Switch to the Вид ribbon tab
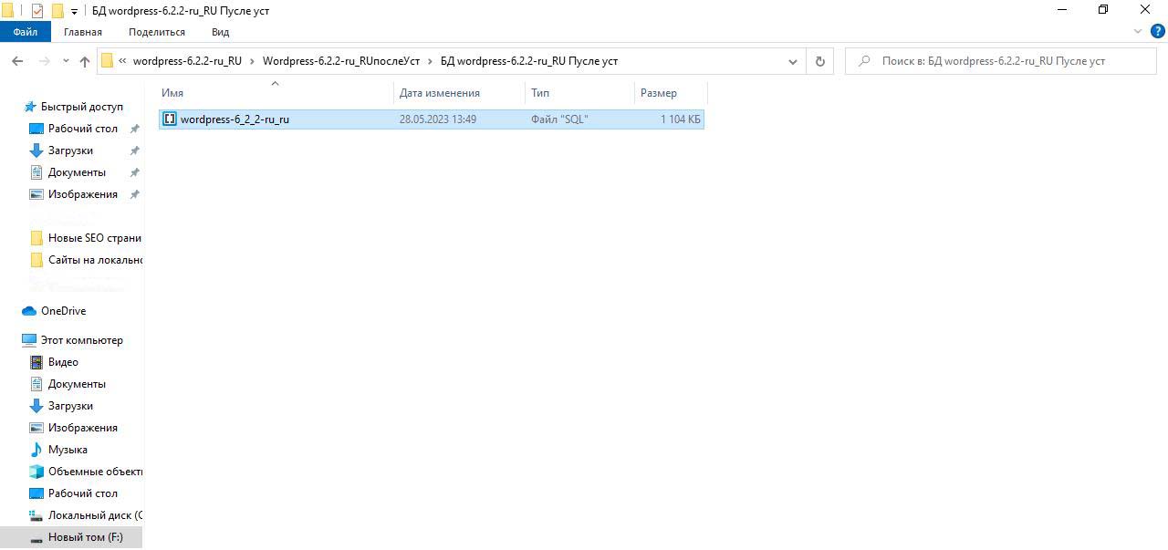 click(220, 32)
